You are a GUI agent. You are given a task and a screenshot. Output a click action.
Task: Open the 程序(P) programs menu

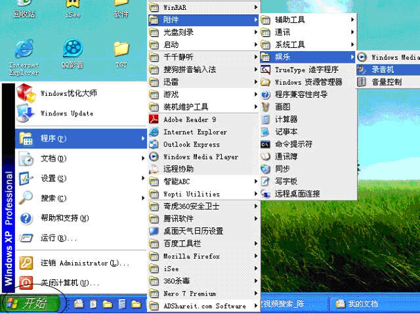pos(81,139)
